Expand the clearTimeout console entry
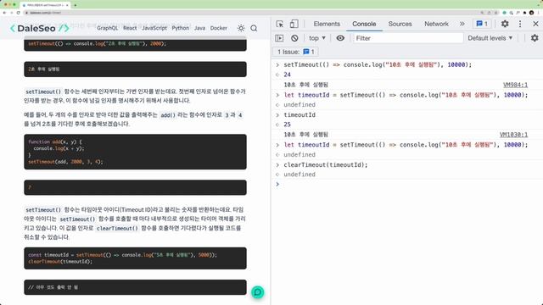Screen dimensions: 543x305 click(x=277, y=165)
